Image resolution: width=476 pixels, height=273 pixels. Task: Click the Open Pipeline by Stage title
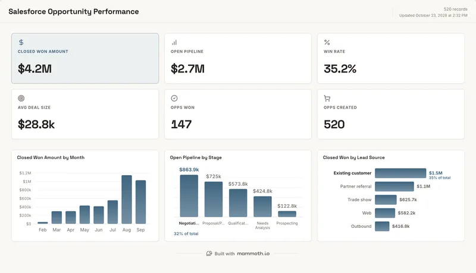196,158
